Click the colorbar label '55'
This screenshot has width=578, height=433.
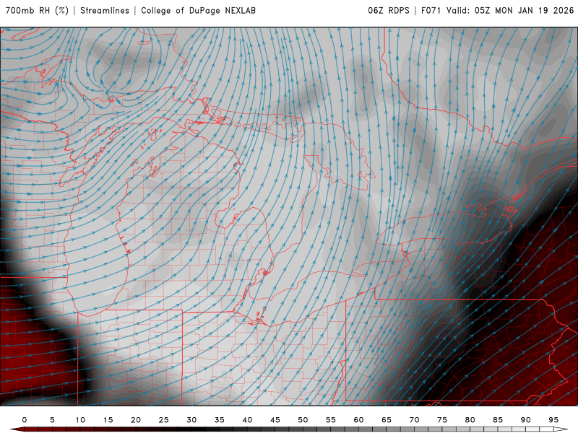pyautogui.click(x=331, y=420)
